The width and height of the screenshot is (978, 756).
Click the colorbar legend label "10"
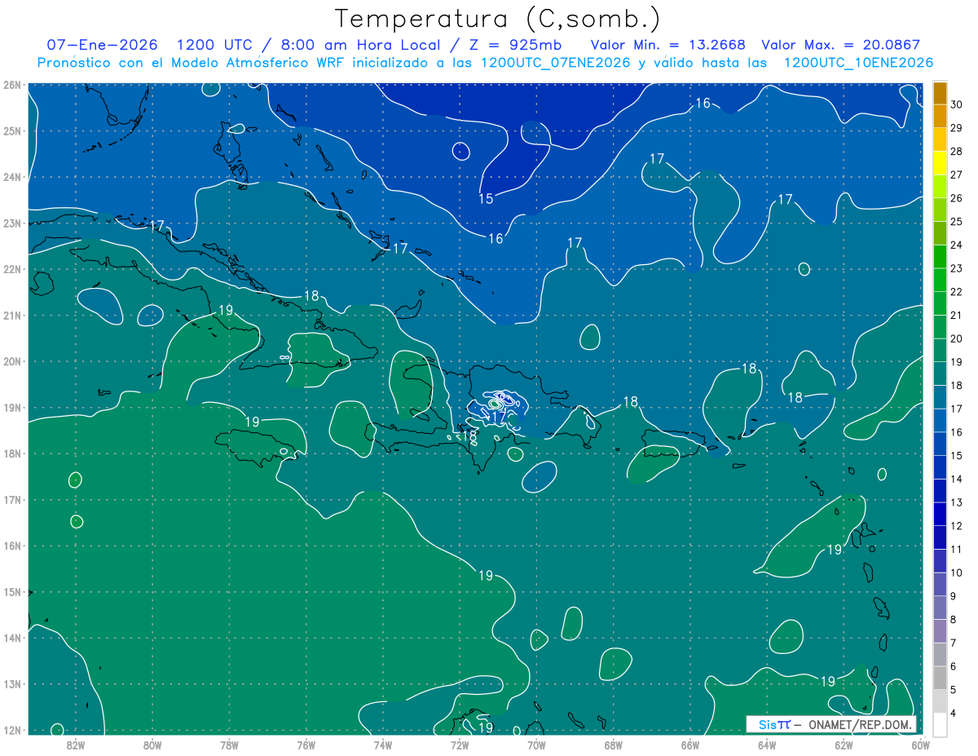point(956,573)
